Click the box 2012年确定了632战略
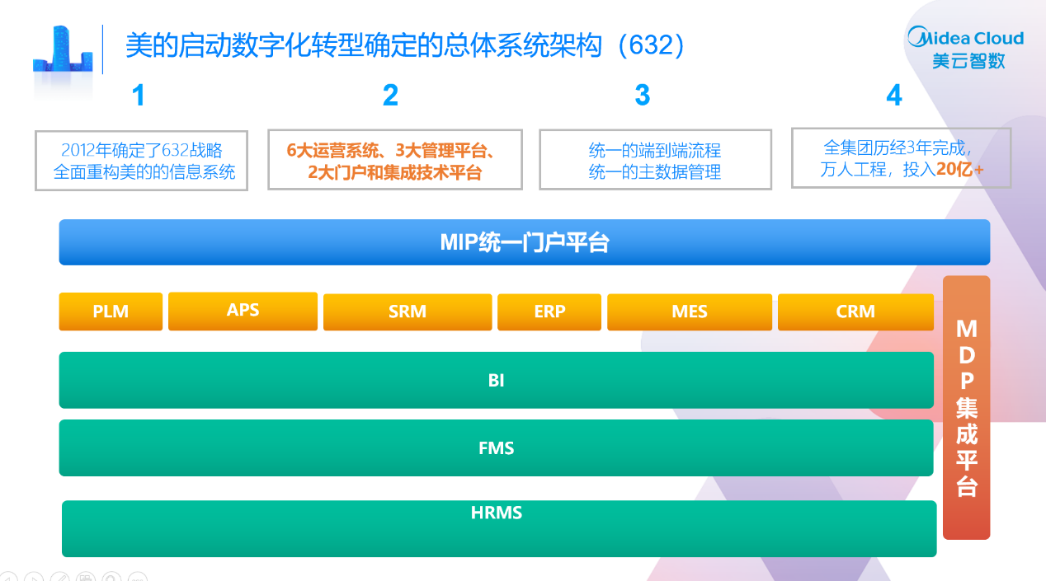Viewport: 1046px width, 581px height. (141, 161)
